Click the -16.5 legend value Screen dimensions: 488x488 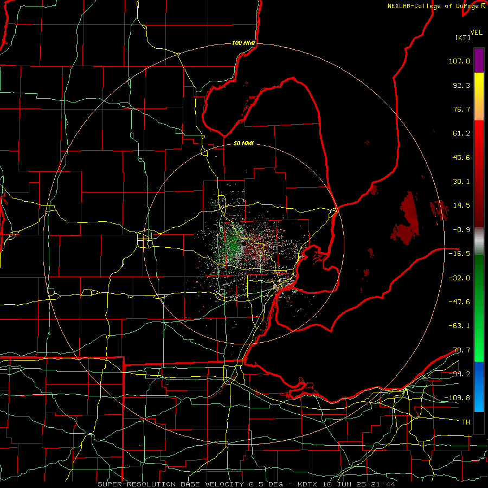click(459, 254)
